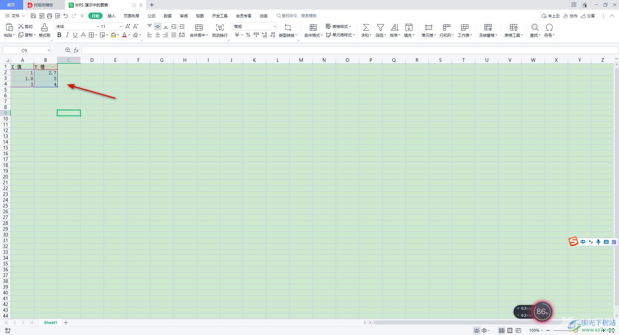Increase decimal places icon
Screen dimensions: 619x335
[264, 35]
